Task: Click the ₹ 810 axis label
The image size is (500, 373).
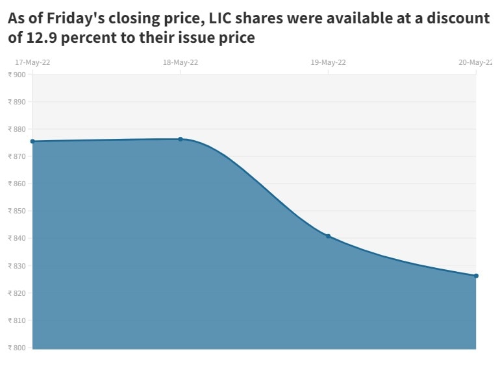Action: point(16,320)
